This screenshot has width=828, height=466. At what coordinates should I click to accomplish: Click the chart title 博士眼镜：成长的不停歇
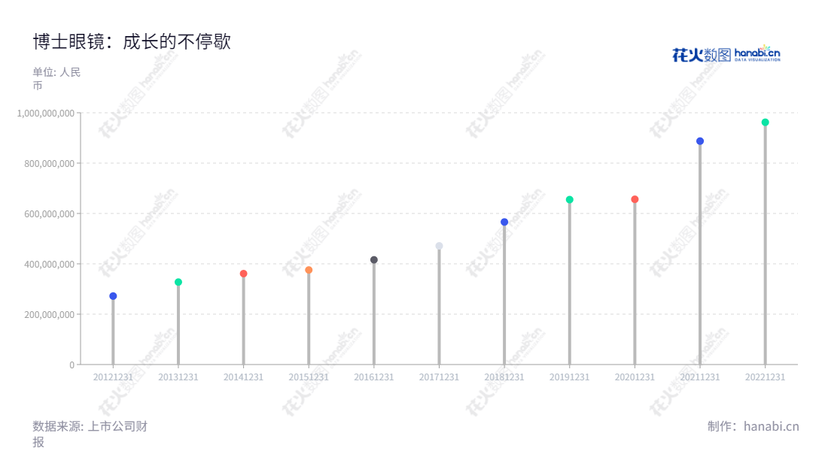(x=132, y=42)
